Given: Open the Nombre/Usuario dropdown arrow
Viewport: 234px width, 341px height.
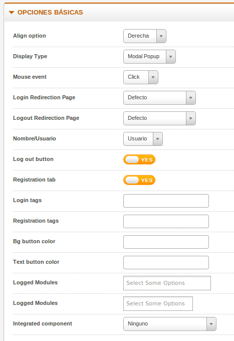Looking at the screenshot, I should pyautogui.click(x=157, y=139).
